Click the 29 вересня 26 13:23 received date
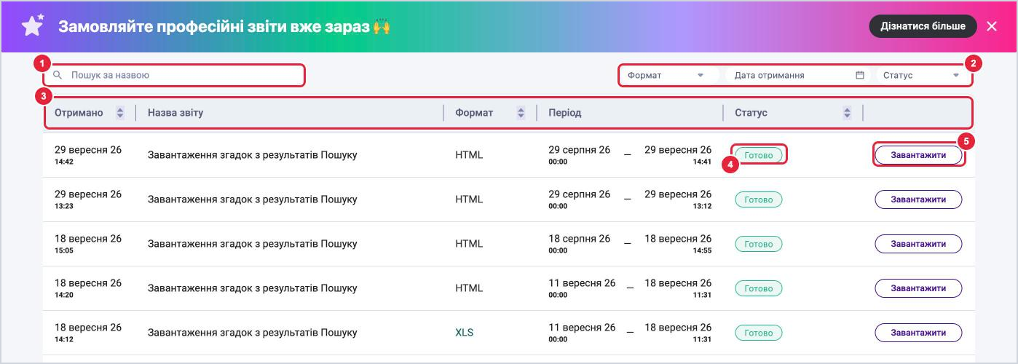1018x364 pixels. [88, 199]
